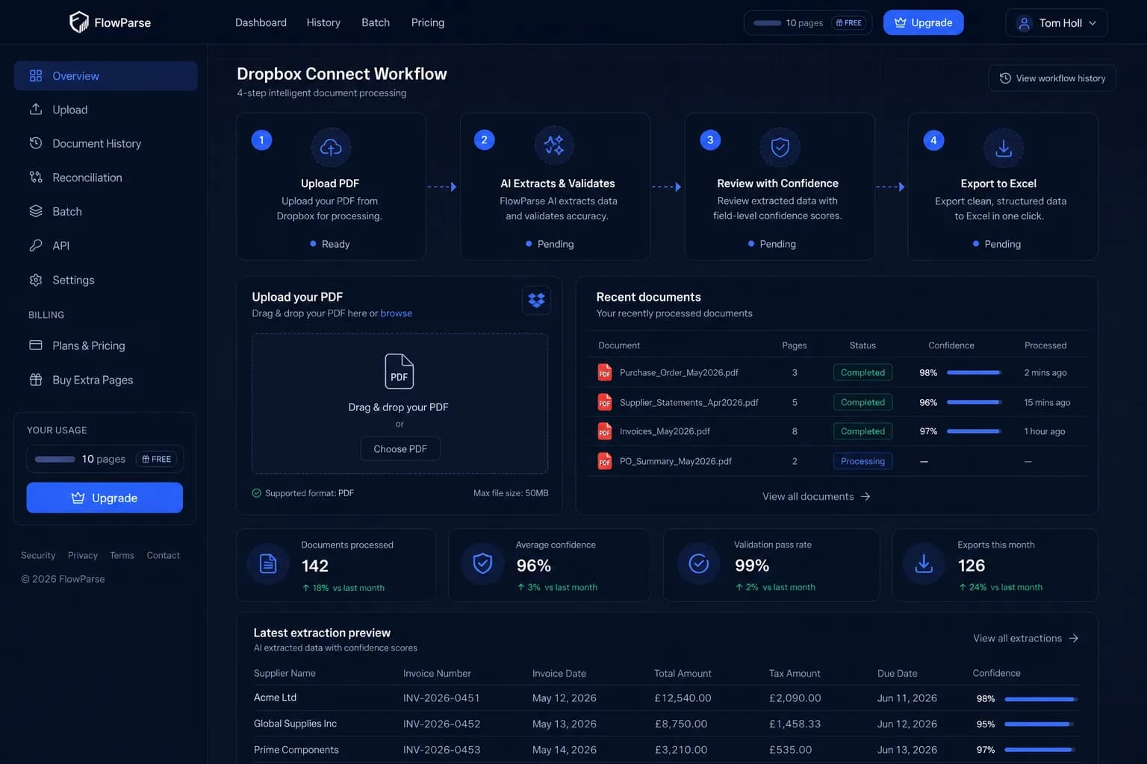Click the shield check icon in step 3
The height and width of the screenshot is (764, 1147).
pyautogui.click(x=780, y=147)
